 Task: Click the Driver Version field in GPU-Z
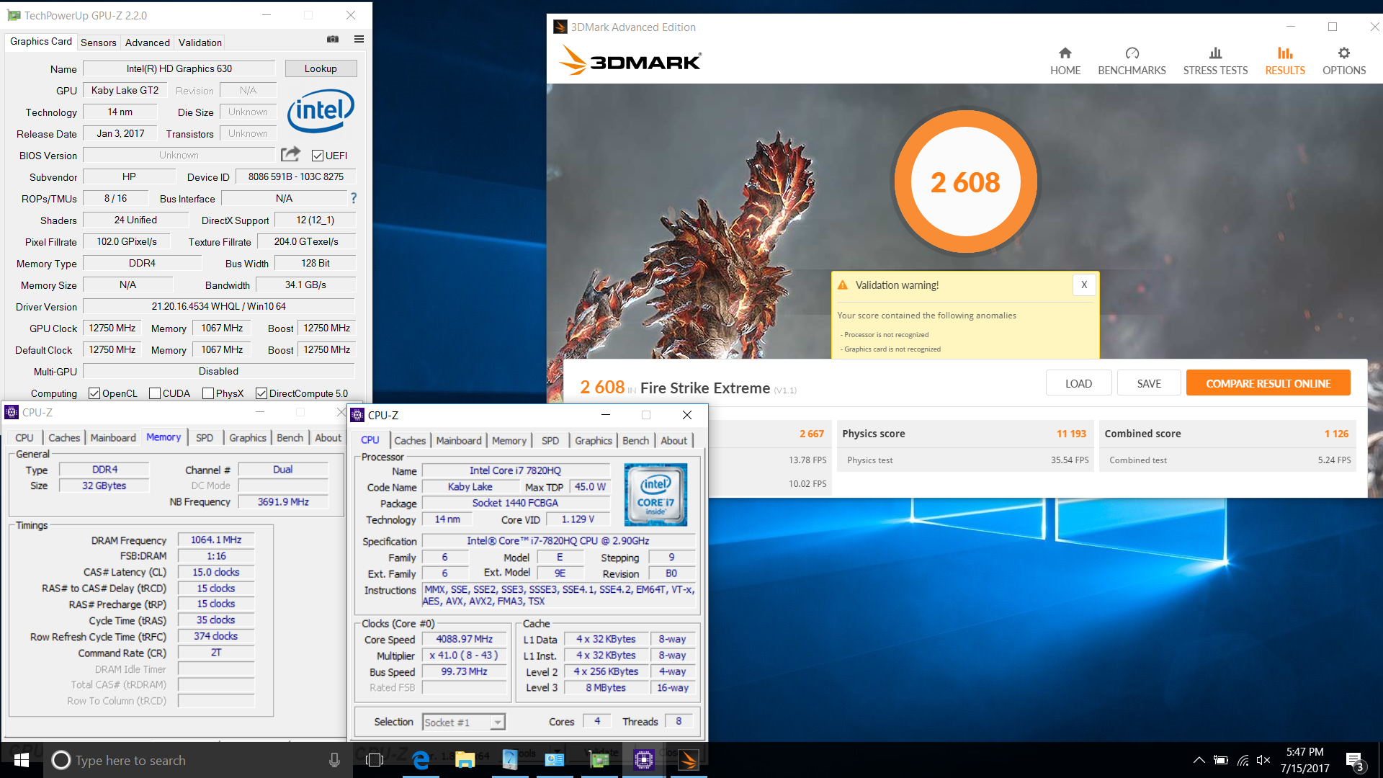click(x=219, y=306)
